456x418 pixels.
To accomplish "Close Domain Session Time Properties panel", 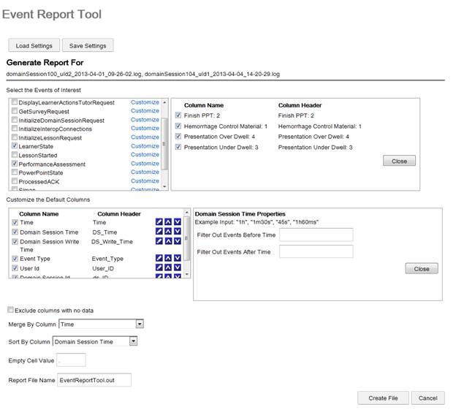I will point(422,268).
